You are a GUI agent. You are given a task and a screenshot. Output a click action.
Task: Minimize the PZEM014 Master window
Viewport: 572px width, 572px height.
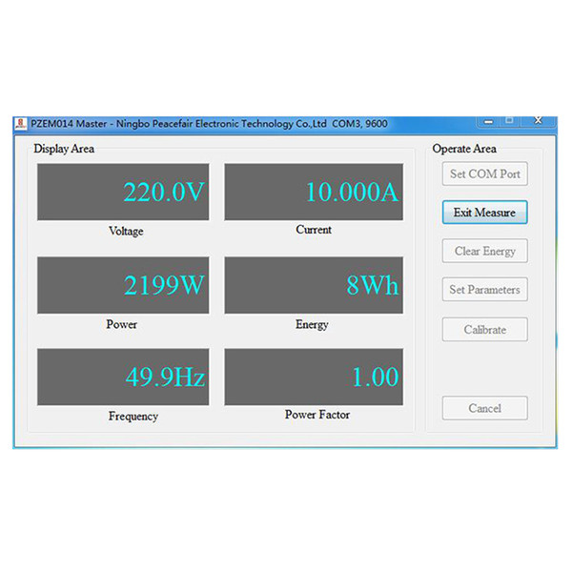(x=489, y=121)
